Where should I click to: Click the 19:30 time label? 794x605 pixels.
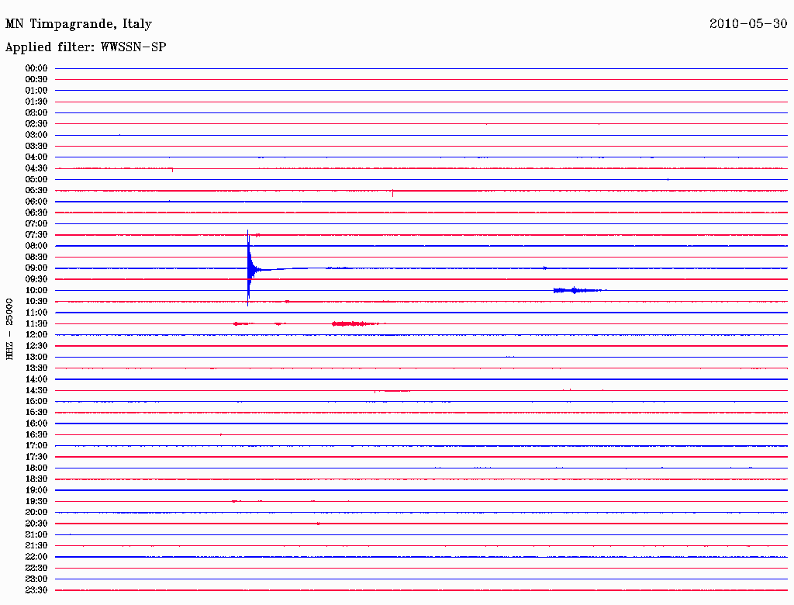click(x=36, y=501)
